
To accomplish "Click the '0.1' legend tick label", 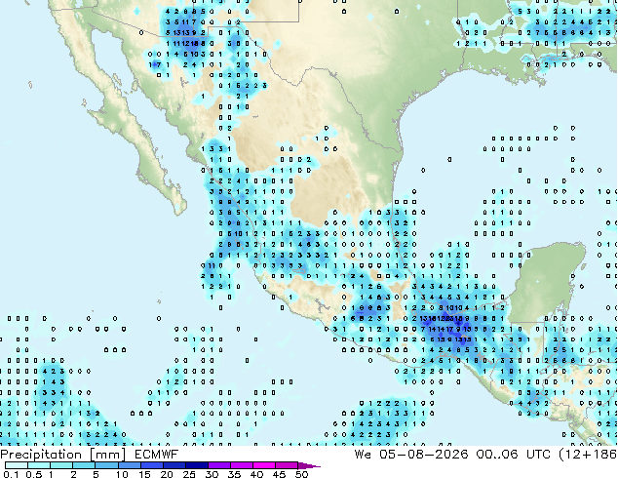I will point(11,474).
